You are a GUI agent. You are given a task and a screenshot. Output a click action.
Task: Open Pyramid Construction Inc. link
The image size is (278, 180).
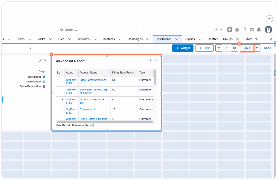[92, 101]
